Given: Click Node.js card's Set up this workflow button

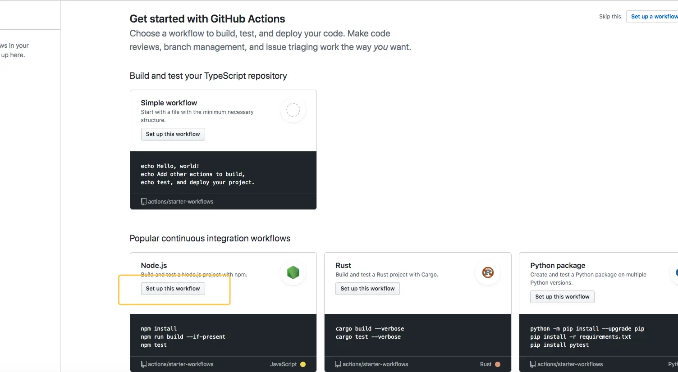Looking at the screenshot, I should [173, 289].
